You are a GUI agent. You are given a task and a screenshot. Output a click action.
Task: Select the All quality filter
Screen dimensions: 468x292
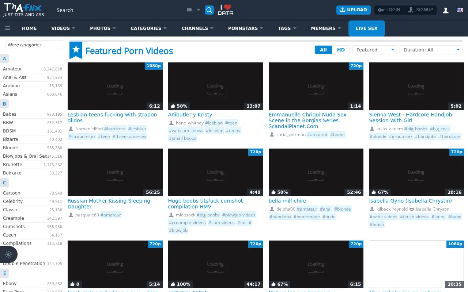323,50
